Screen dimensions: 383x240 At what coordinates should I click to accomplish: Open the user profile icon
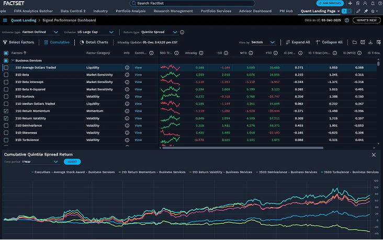click(x=365, y=3)
